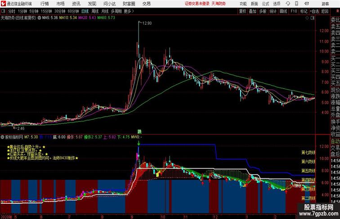
Task: Switch to the 5分钟 period tab
Action: click(34, 11)
